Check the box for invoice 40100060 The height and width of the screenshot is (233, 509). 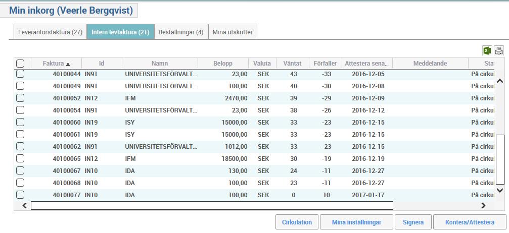click(20, 122)
